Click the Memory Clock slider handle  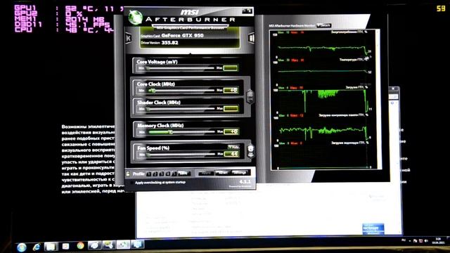tap(170, 132)
